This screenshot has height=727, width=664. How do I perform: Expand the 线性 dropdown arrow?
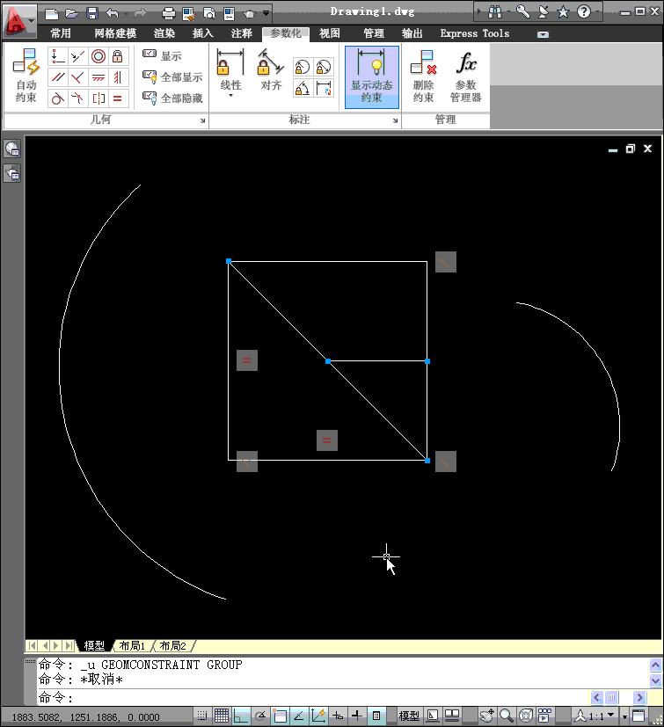click(x=230, y=95)
